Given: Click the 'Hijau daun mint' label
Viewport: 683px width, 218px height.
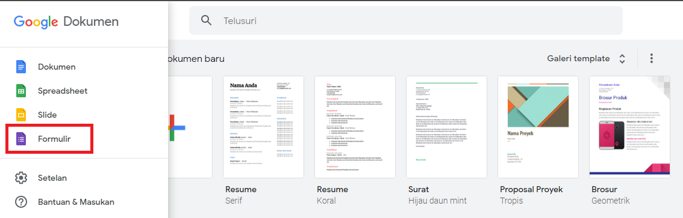Looking at the screenshot, I should point(437,201).
